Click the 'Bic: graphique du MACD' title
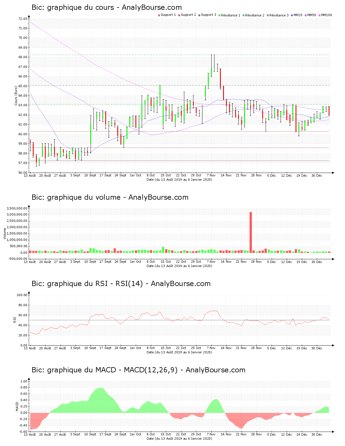 pyautogui.click(x=138, y=370)
